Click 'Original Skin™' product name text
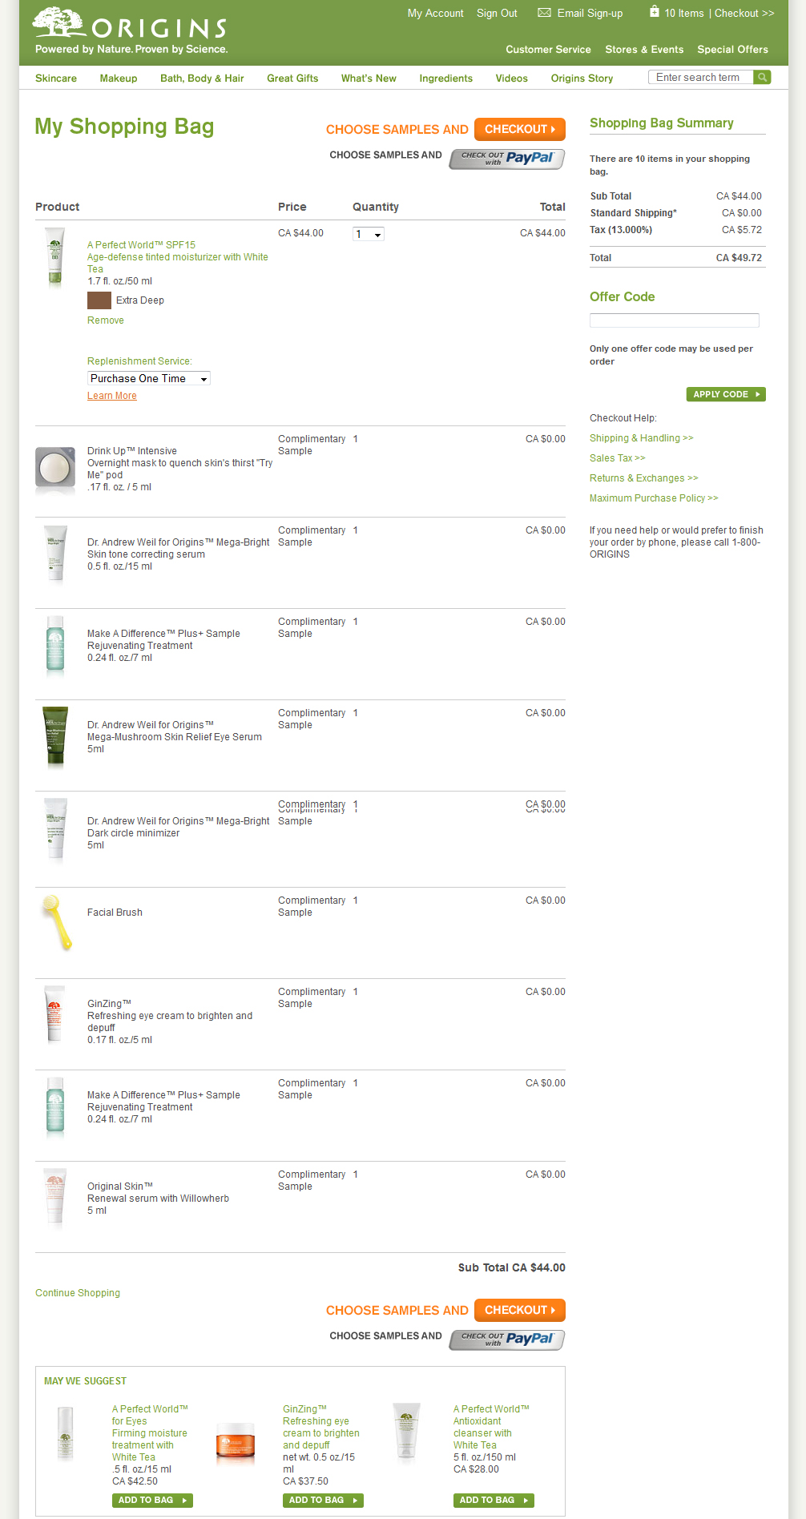Viewport: 806px width, 1519px height. tap(120, 1187)
